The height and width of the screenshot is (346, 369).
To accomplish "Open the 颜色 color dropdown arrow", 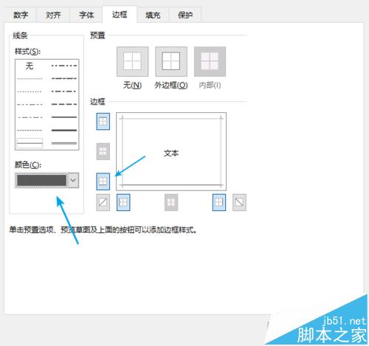I will (x=73, y=180).
